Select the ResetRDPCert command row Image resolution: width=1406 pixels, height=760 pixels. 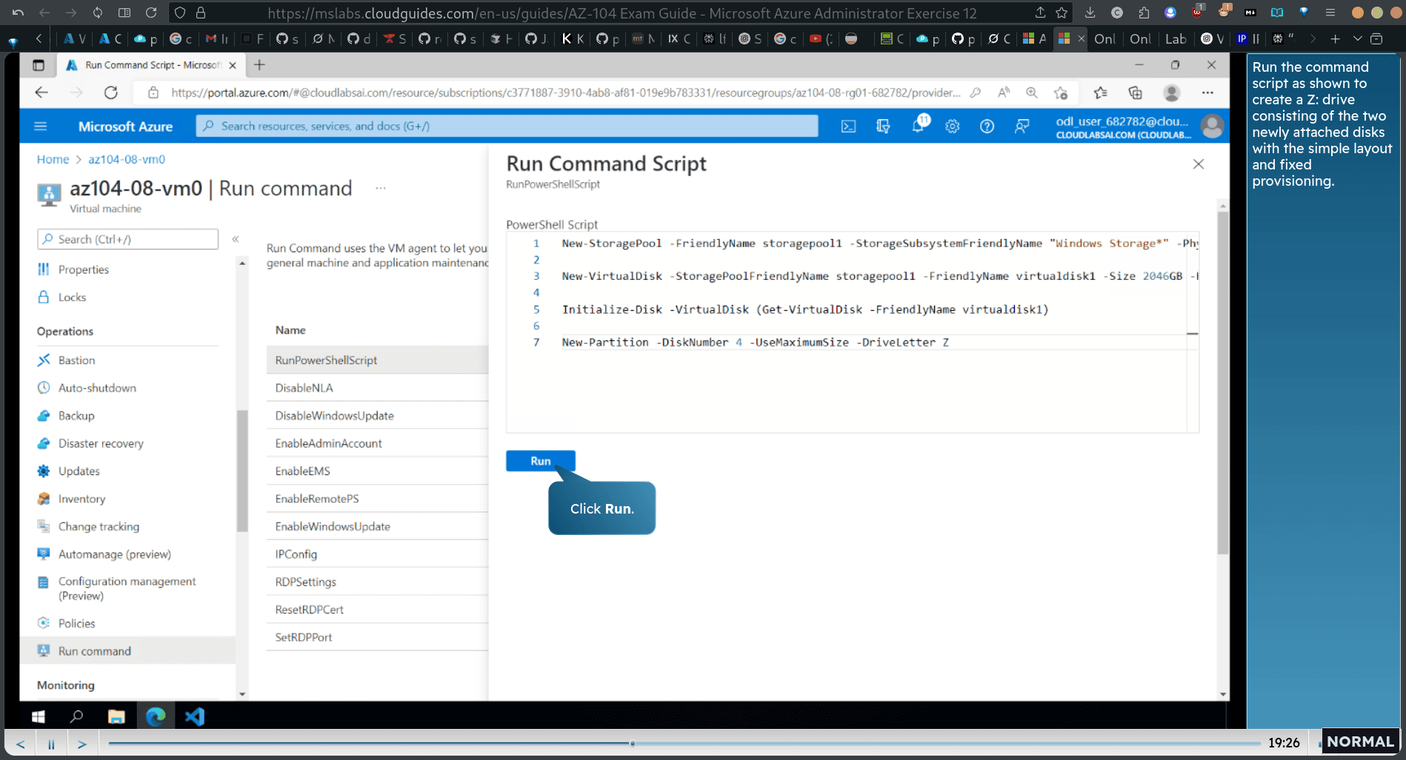pos(377,609)
